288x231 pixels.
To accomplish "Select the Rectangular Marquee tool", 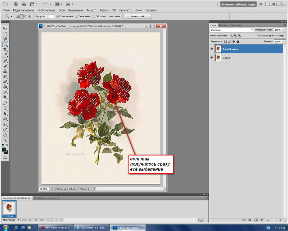I will click(5, 34).
